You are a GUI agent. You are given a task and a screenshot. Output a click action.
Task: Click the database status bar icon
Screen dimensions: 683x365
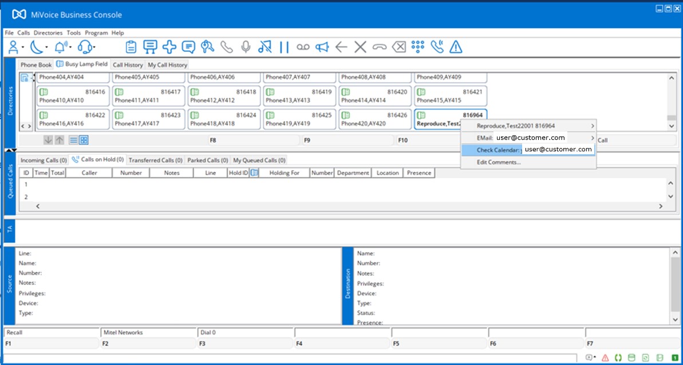click(x=631, y=358)
